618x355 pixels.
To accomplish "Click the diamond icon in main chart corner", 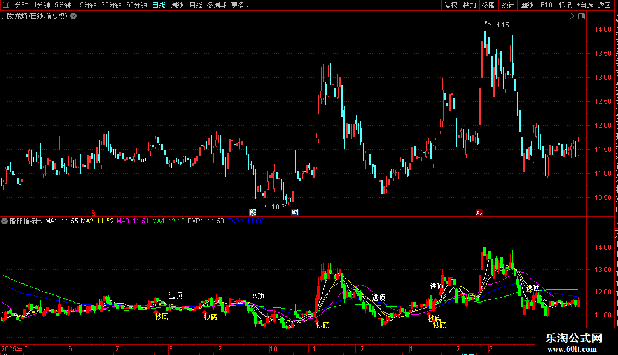I will coord(571,16).
